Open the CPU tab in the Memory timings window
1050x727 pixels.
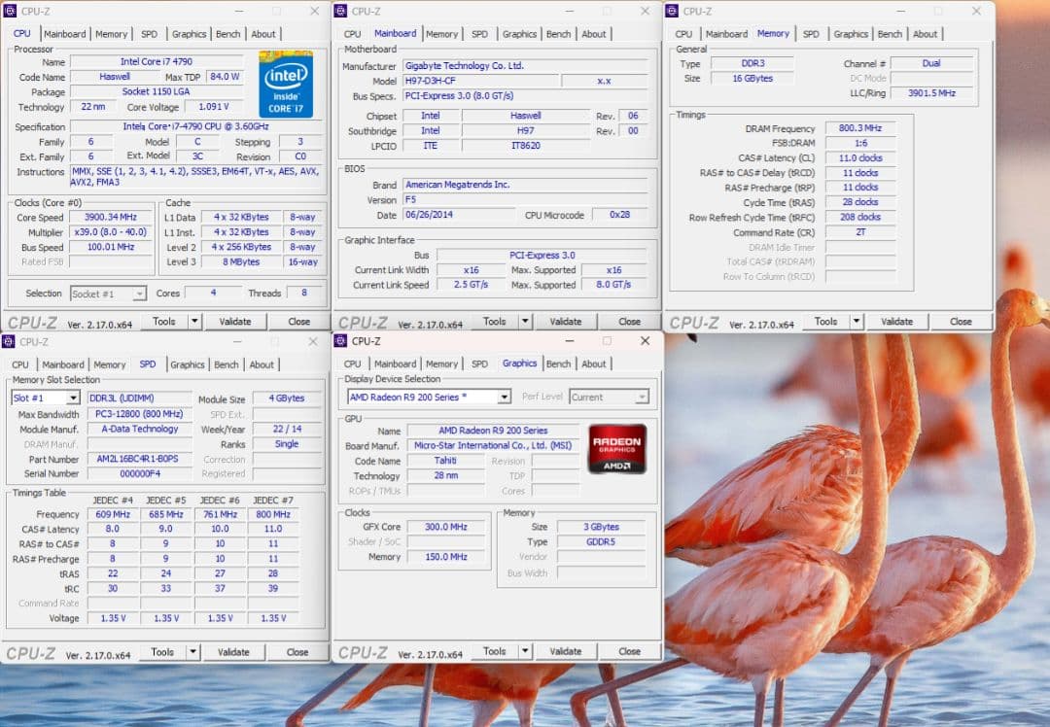tap(682, 33)
